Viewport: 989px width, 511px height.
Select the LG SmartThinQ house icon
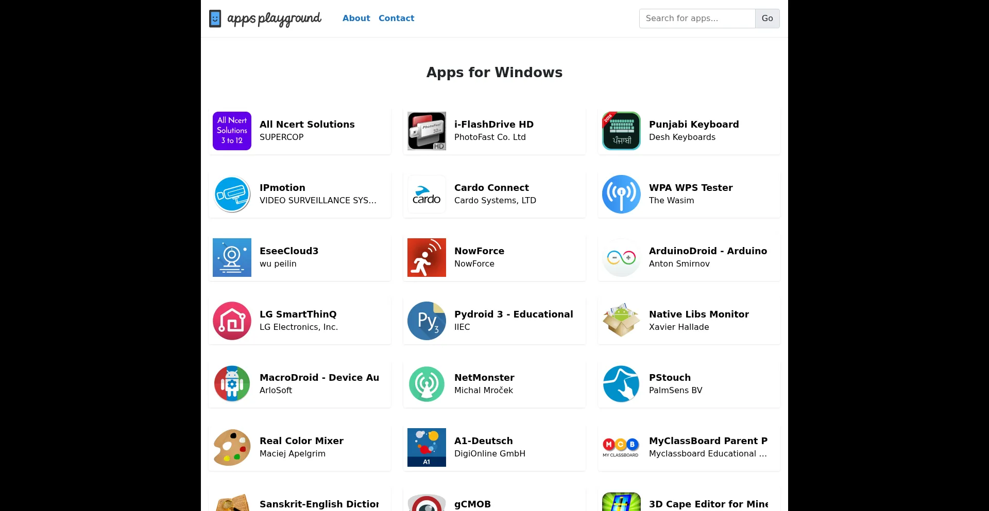[x=232, y=321]
